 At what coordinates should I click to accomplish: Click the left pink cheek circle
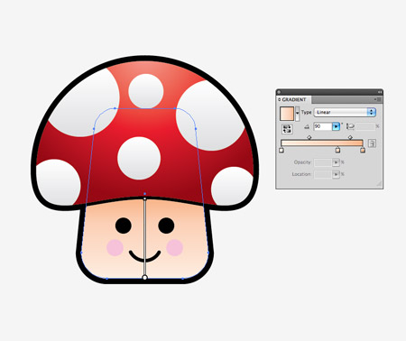[x=115, y=248]
